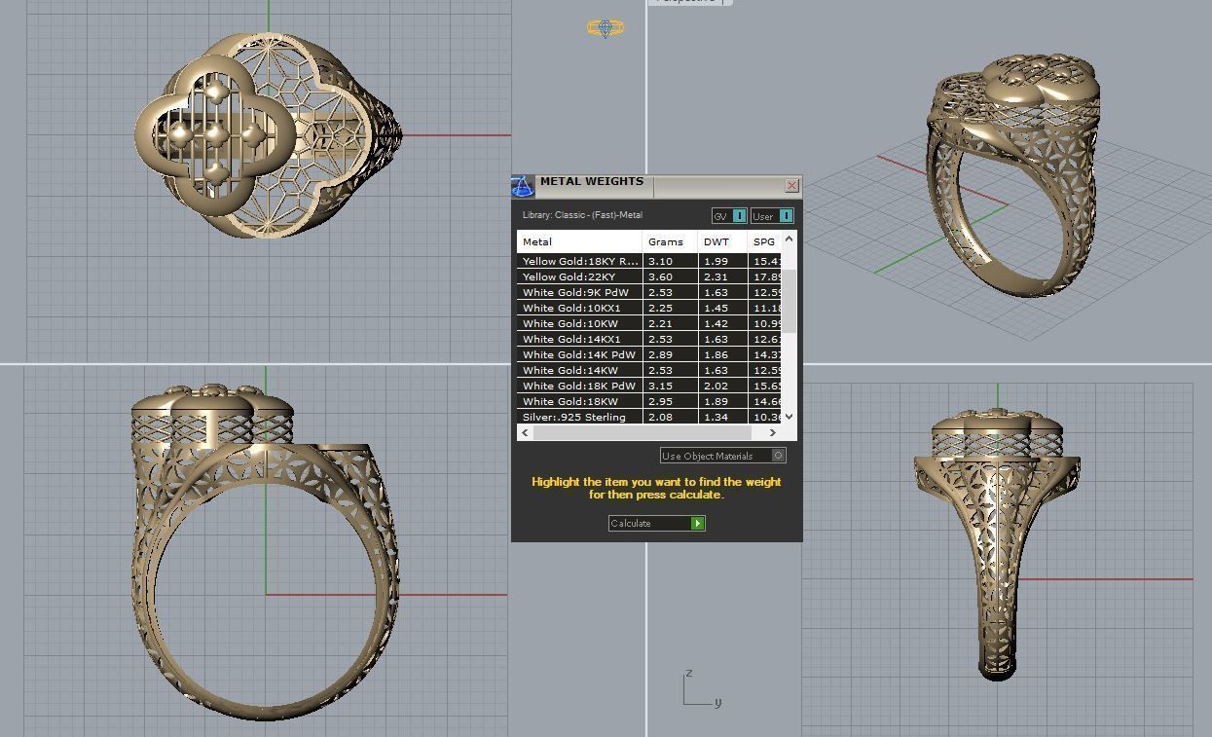The width and height of the screenshot is (1212, 737).
Task: Click the green arrow next to Calculate
Action: 697,523
